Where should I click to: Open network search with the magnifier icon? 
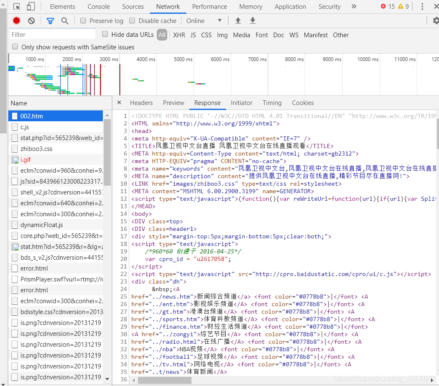point(65,21)
